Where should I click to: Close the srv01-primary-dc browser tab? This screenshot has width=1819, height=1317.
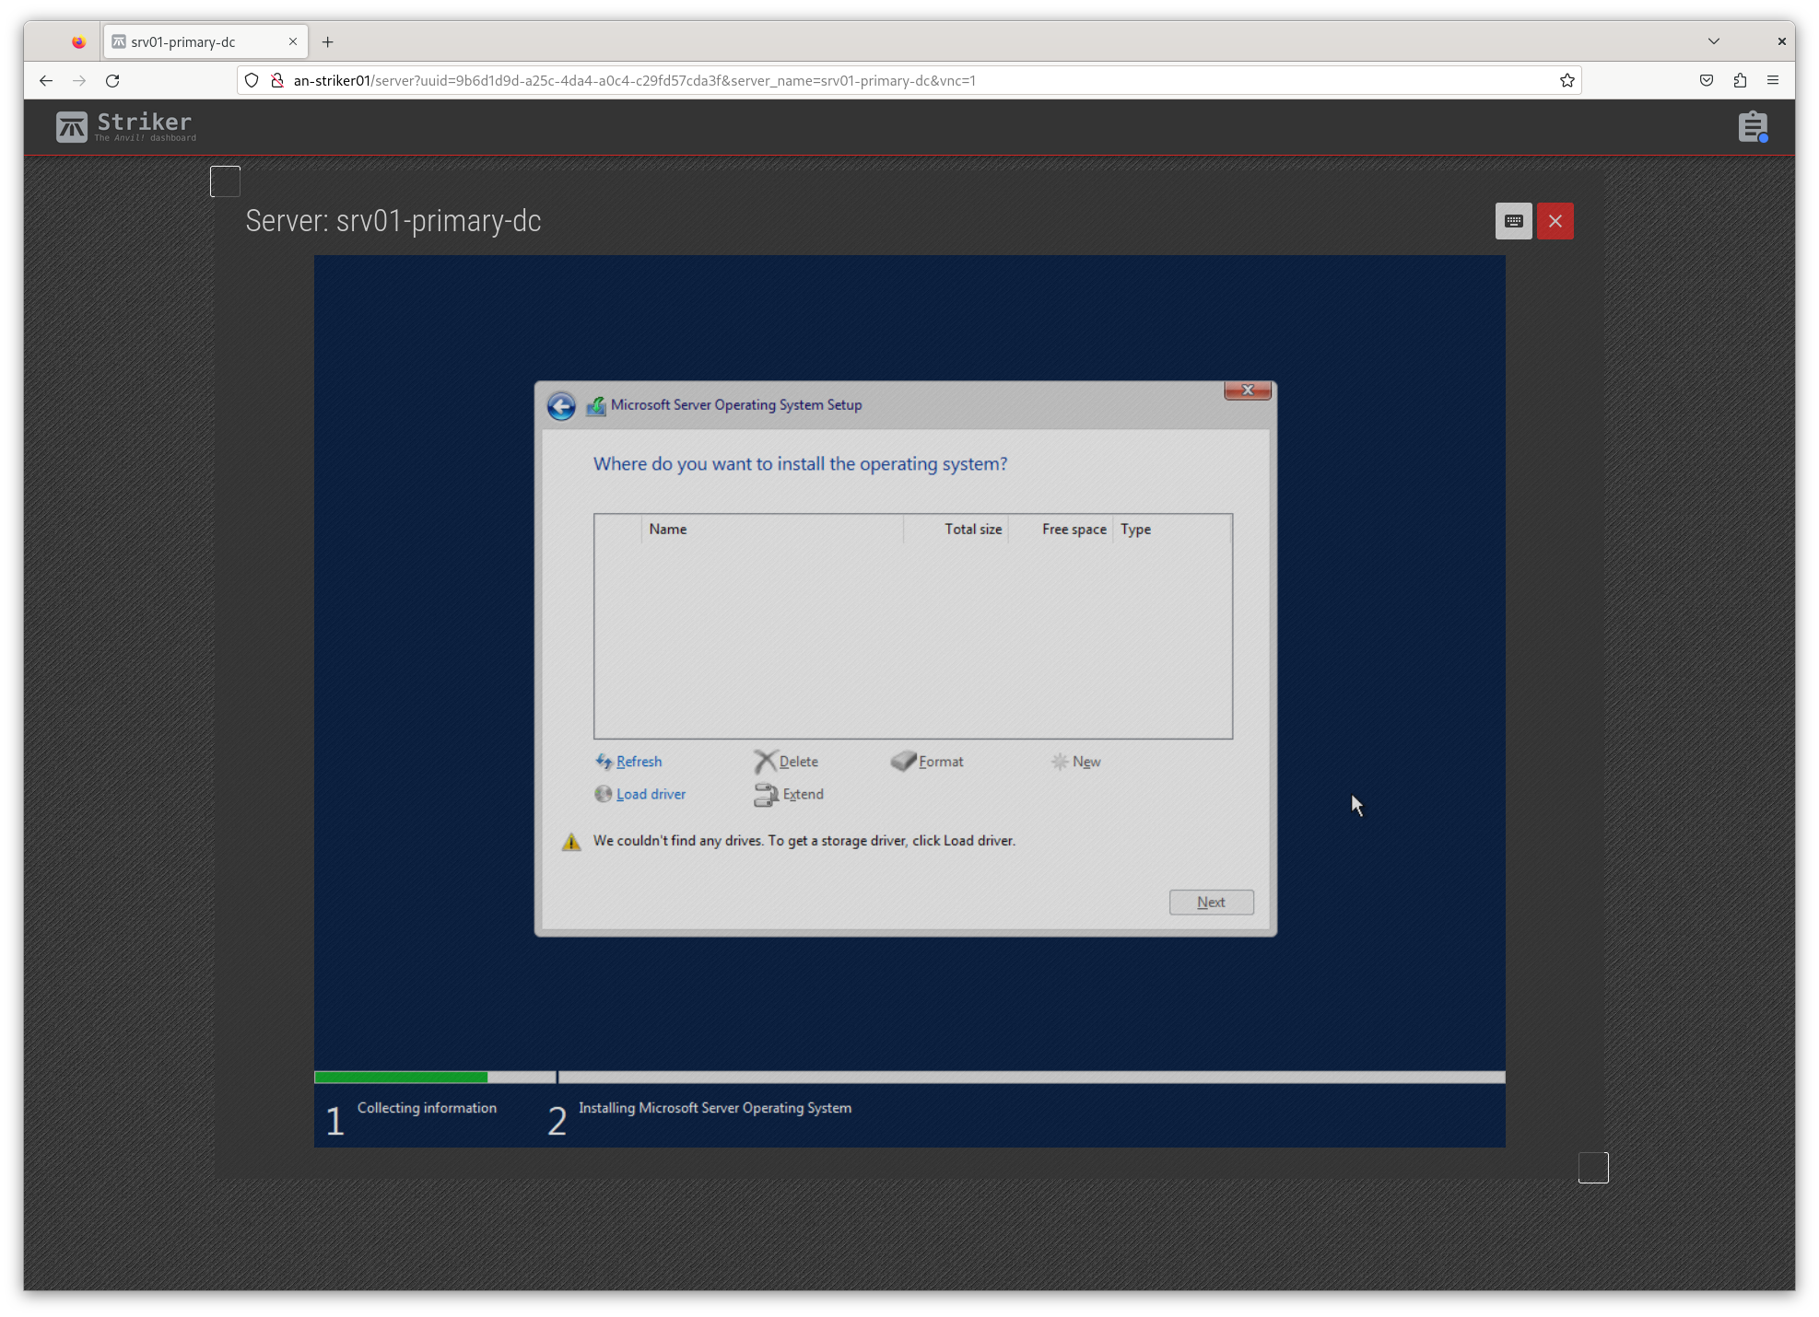coord(292,41)
